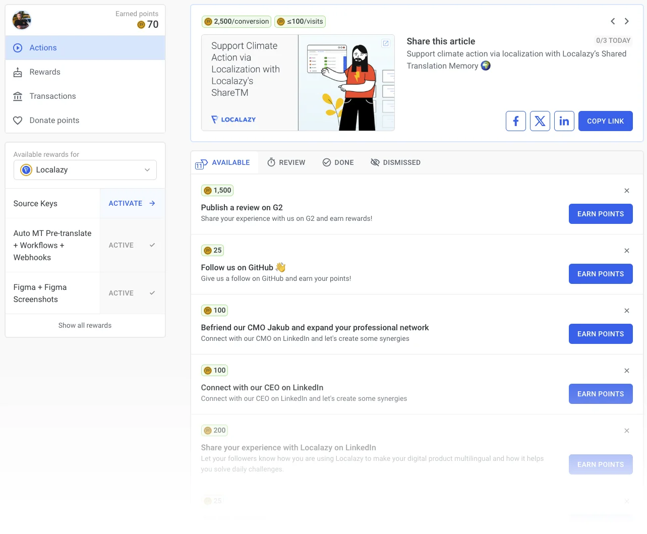Expand Show all rewards list
The image size is (647, 534).
pos(85,325)
